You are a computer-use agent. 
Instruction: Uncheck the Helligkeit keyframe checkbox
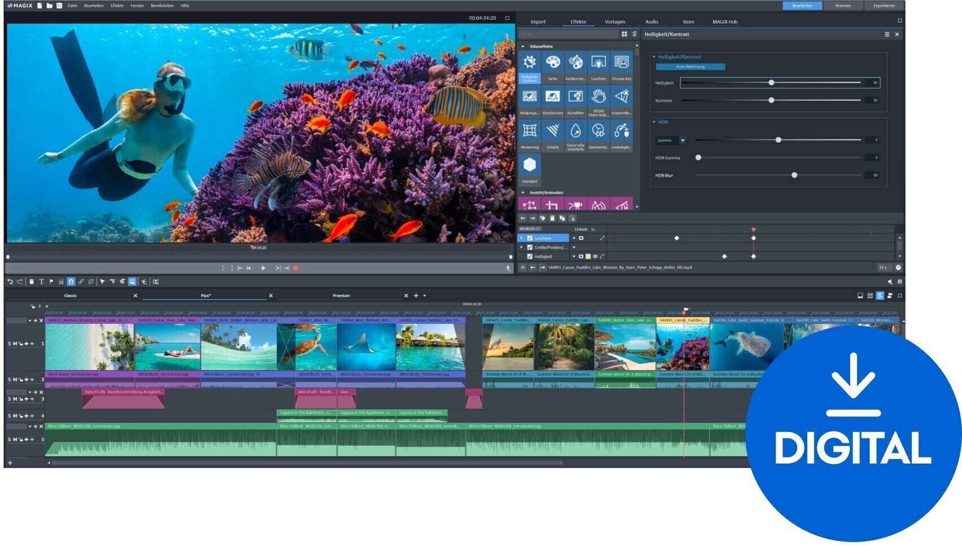point(530,256)
